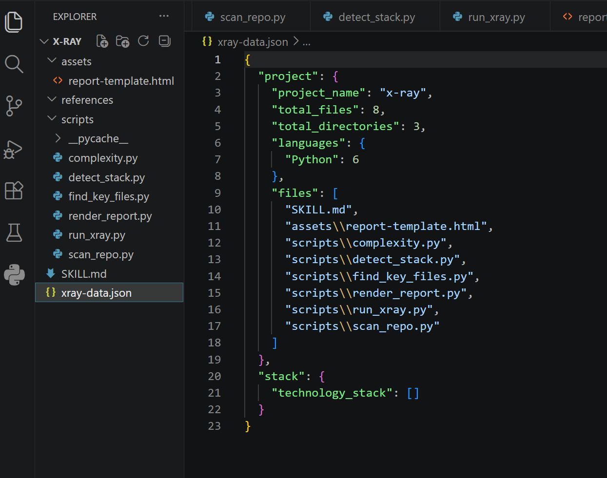Click "scripts\\render_report.py" string in editor
Viewport: 607px width, 478px height.
(x=376, y=293)
